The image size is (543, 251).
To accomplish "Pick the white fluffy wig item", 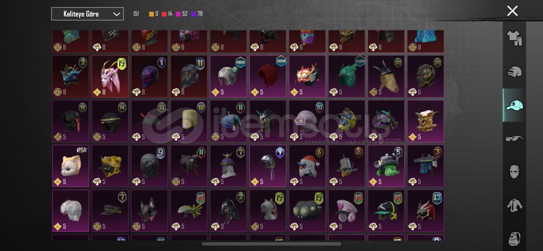I will [70, 211].
